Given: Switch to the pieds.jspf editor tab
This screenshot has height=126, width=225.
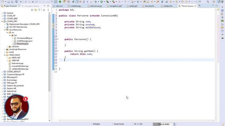Looking at the screenshot, I should 132,6.
